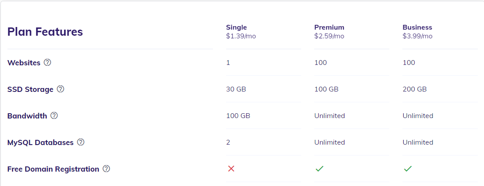This screenshot has width=484, height=186.
Task: Click Free Domain Registration help icon
Action: [x=106, y=169]
